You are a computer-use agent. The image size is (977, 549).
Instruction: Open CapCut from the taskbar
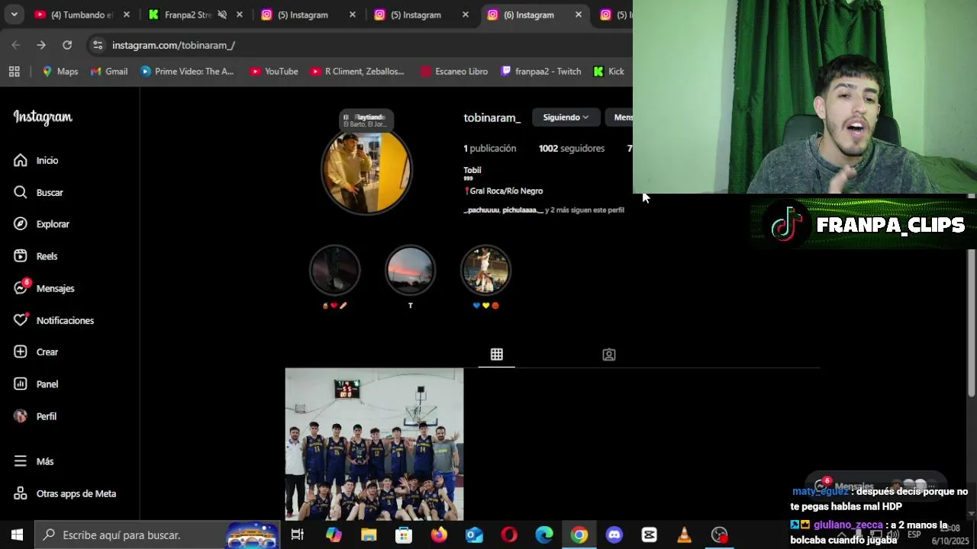pos(650,535)
